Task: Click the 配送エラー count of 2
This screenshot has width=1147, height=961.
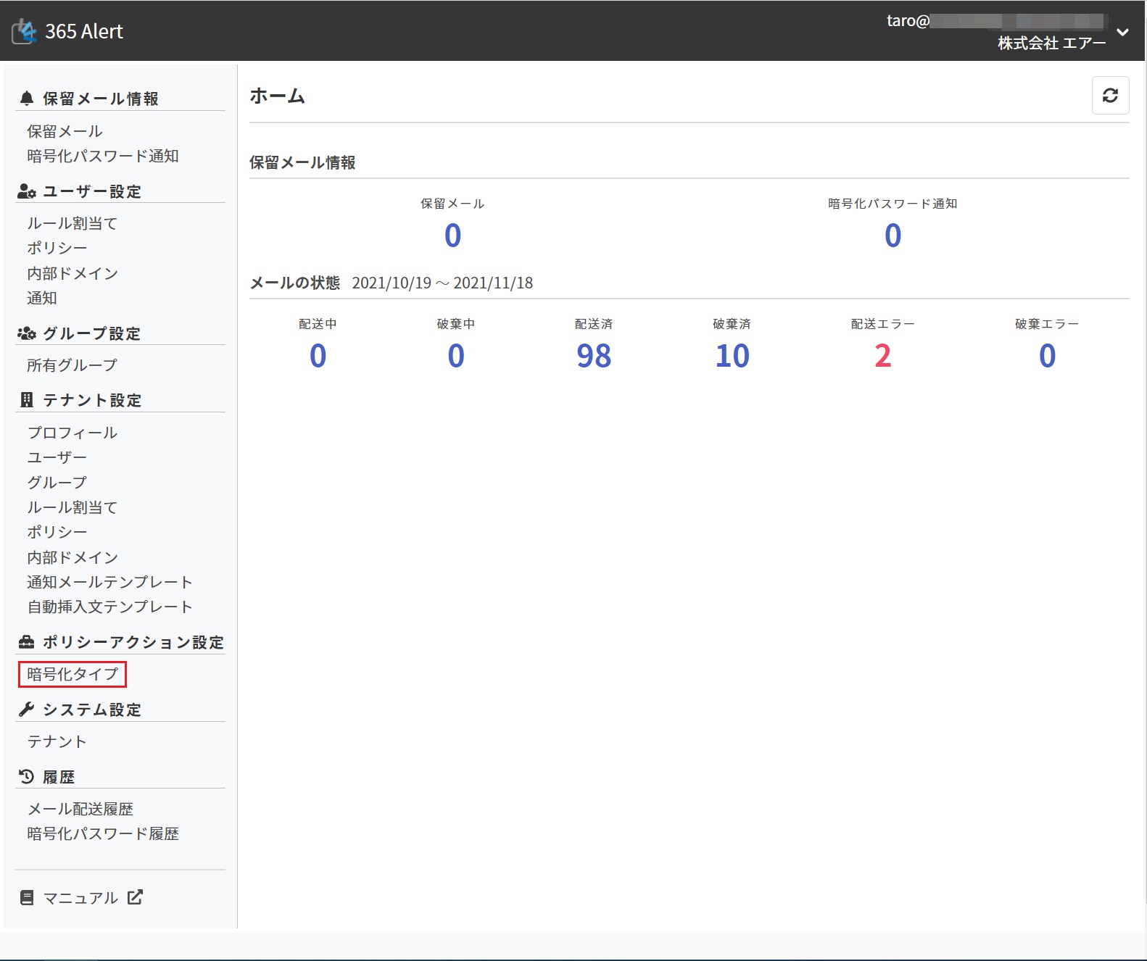Action: pyautogui.click(x=882, y=356)
